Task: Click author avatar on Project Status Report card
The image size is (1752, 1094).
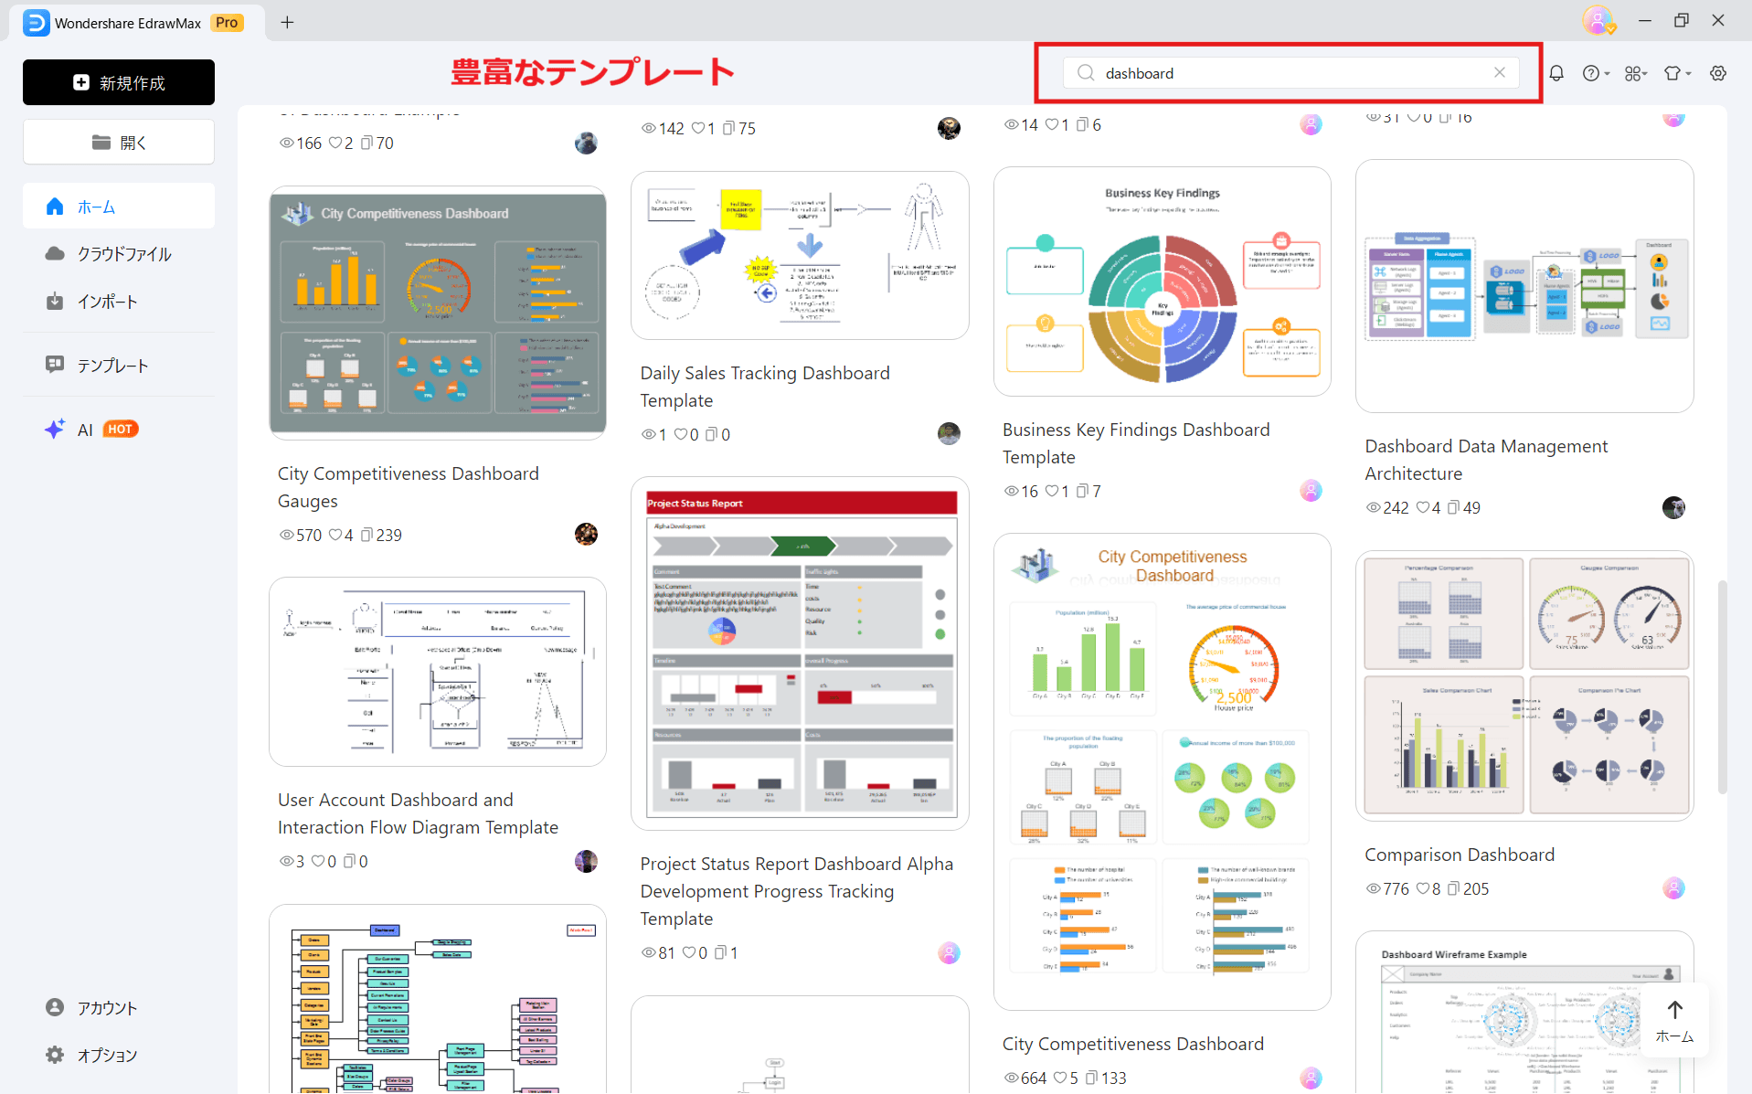Action: tap(949, 952)
